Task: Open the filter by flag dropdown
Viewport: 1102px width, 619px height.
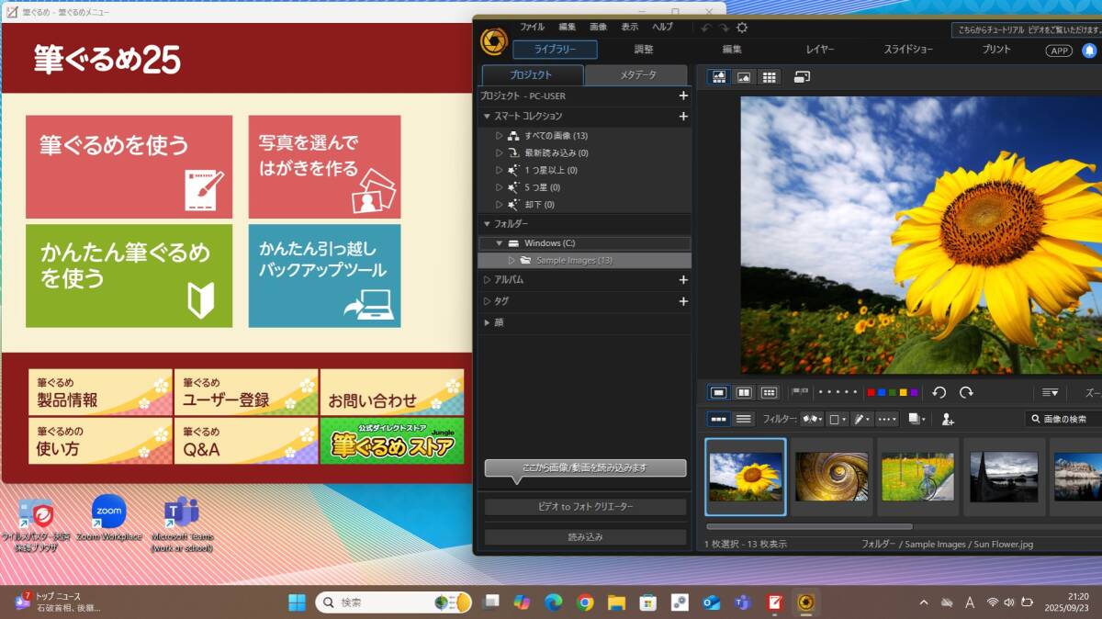Action: click(812, 419)
